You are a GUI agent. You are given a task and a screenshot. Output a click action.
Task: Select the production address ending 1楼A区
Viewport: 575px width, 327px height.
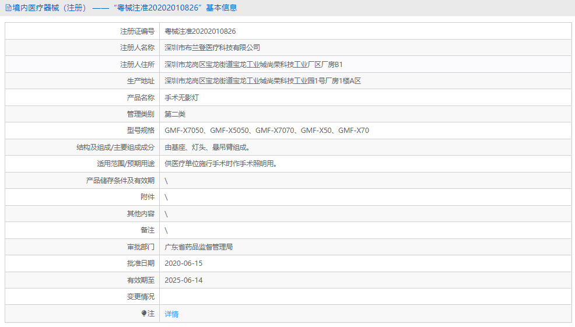(x=262, y=81)
